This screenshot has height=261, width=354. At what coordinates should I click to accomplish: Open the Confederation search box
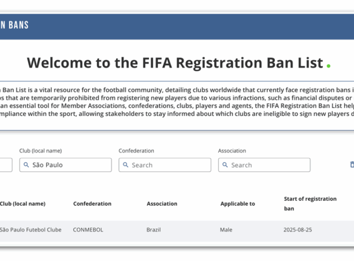click(167, 165)
